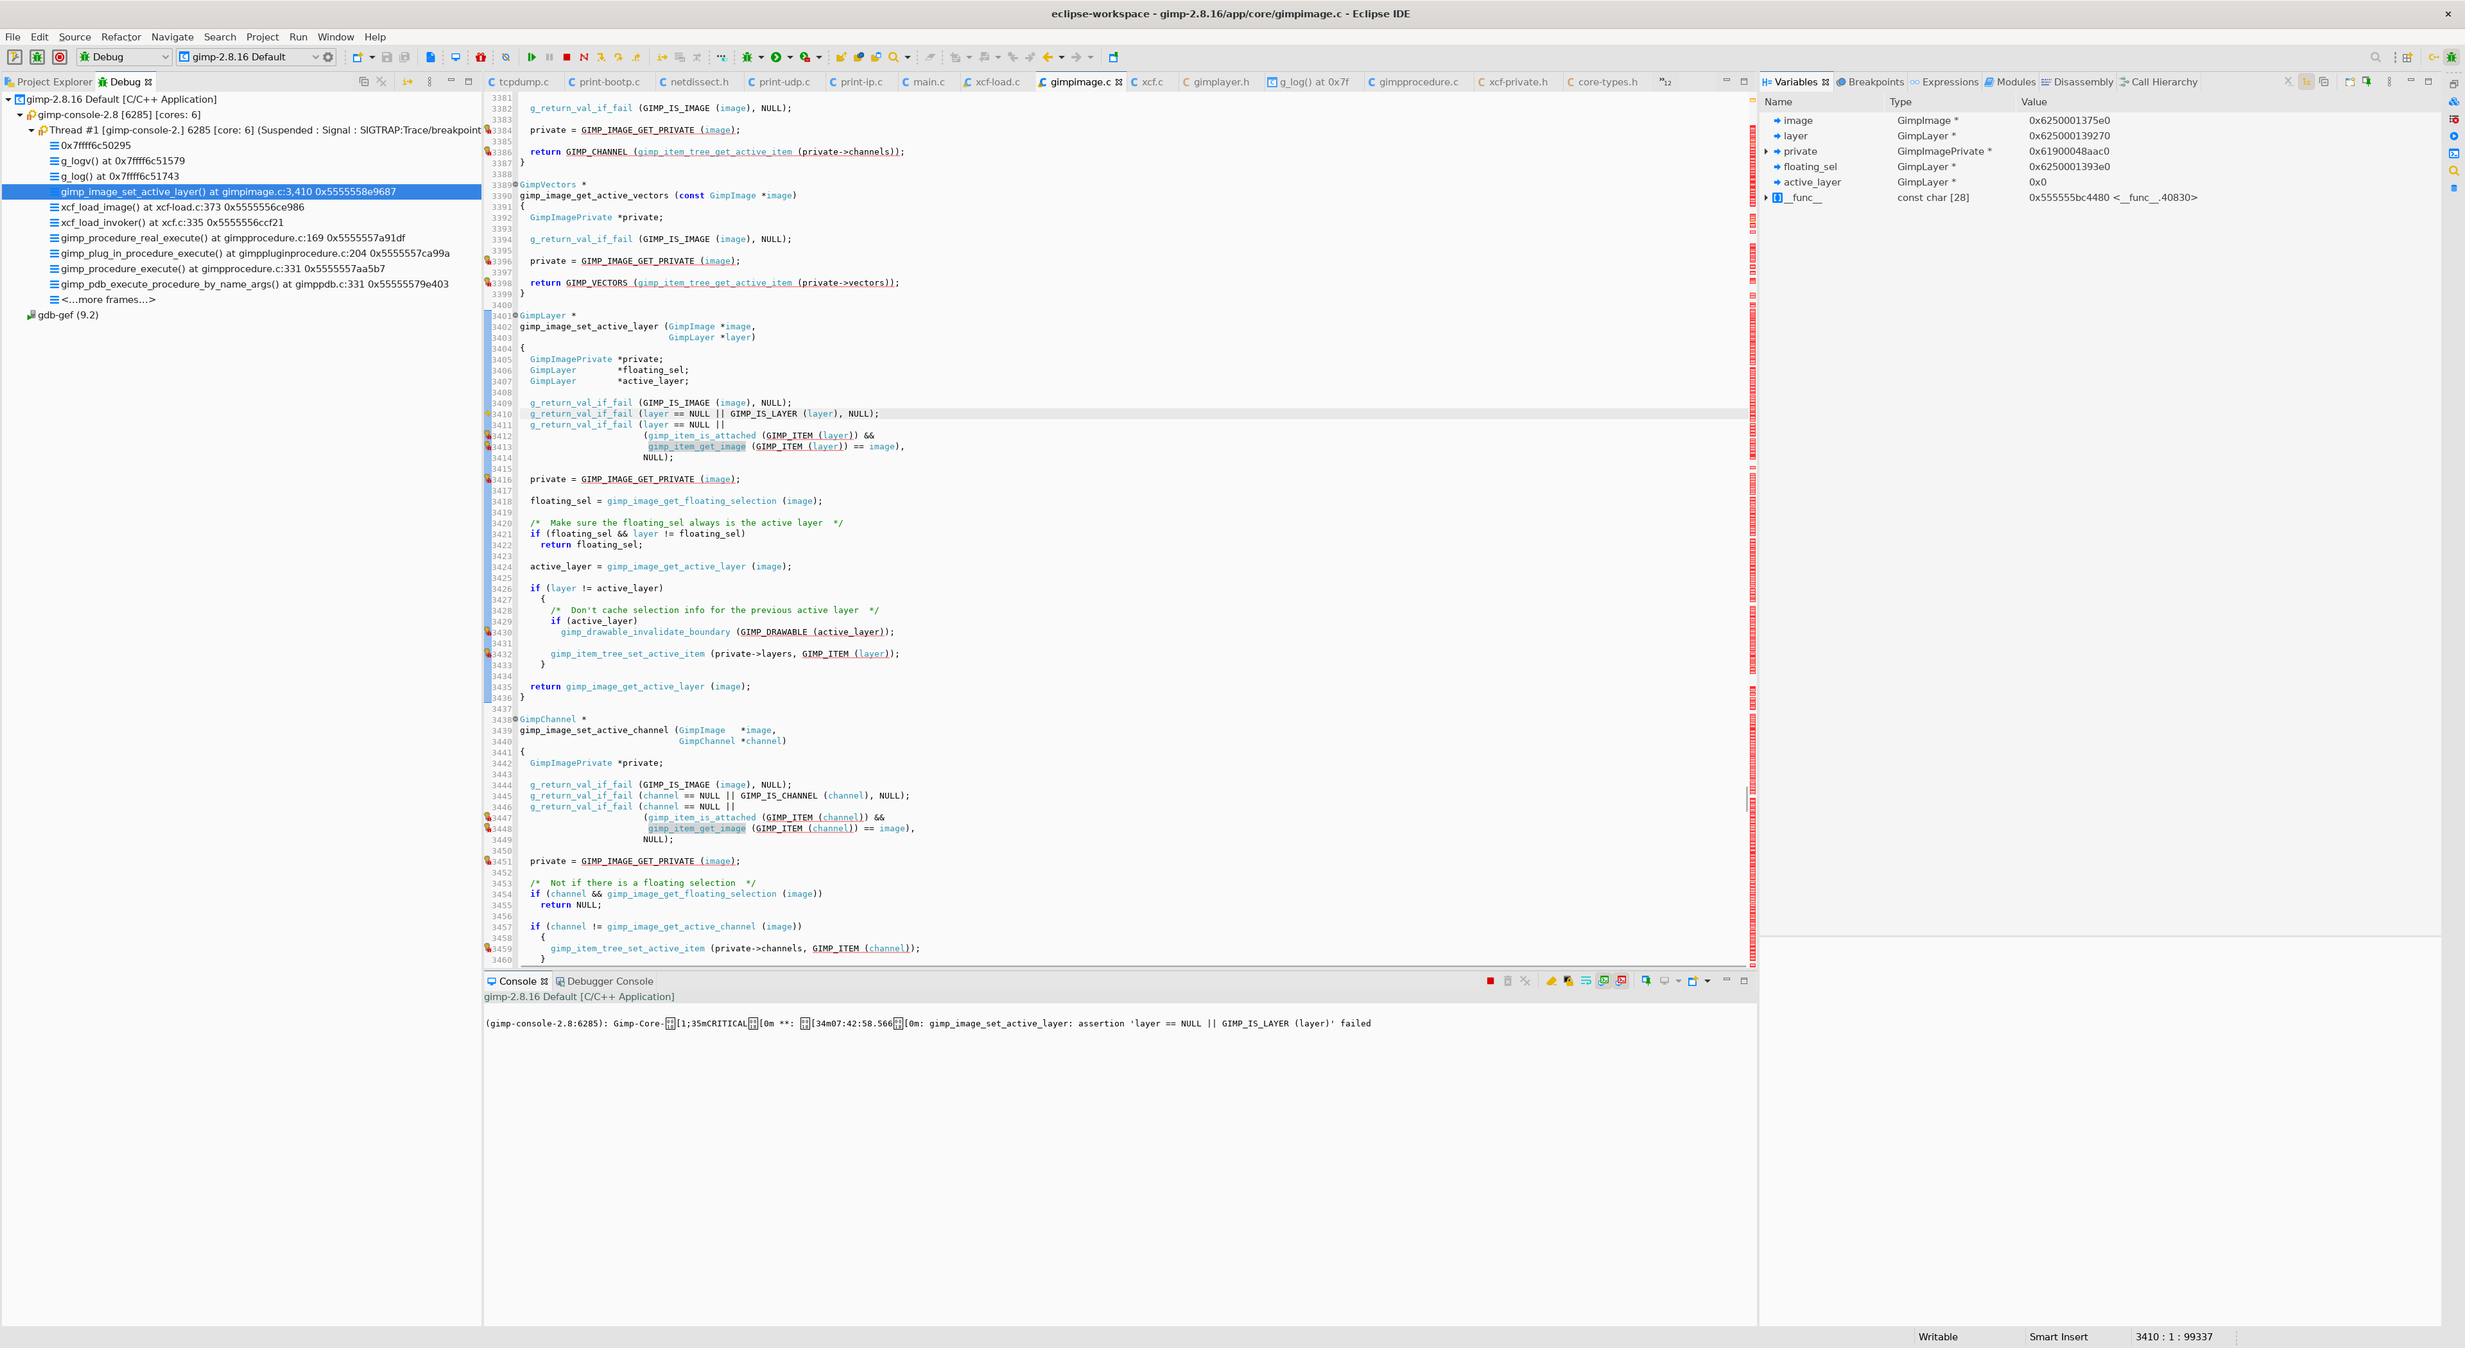
Task: Expand the __func__ variable row
Action: (1767, 198)
